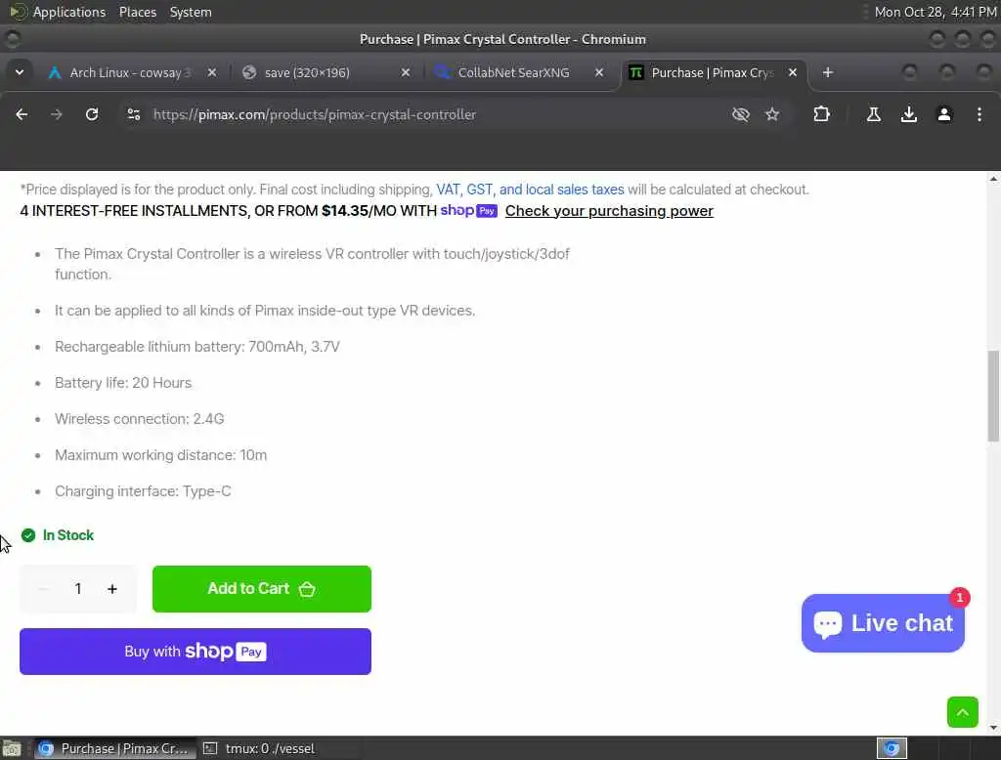Click Rechargeable lithium battery specification text
Viewport: 1001px width, 760px height.
[197, 347]
